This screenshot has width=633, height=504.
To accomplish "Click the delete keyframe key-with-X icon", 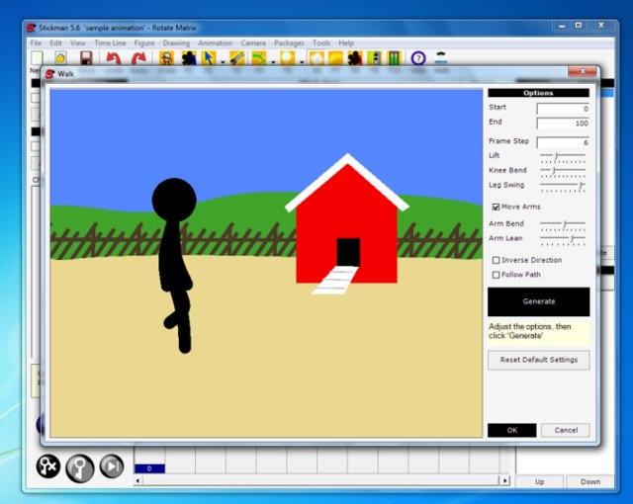I will (x=48, y=466).
